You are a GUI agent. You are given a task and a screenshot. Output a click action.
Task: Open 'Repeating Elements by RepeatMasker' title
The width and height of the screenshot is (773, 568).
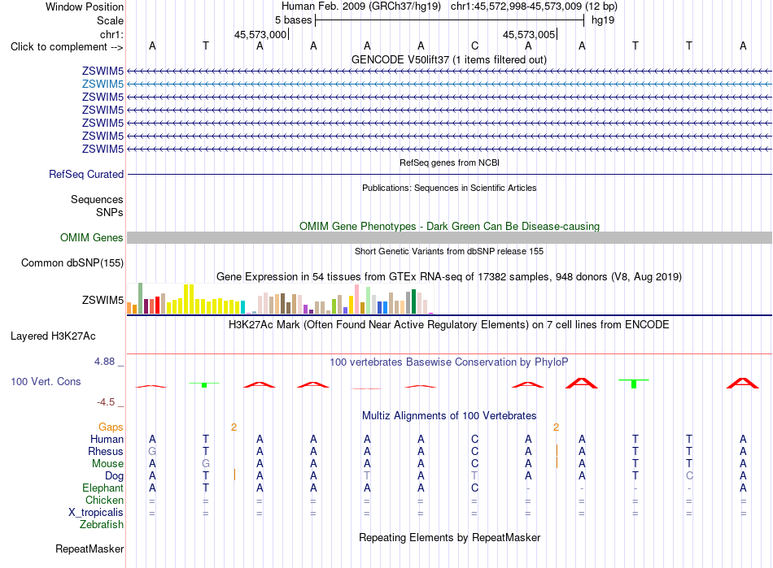click(x=449, y=537)
